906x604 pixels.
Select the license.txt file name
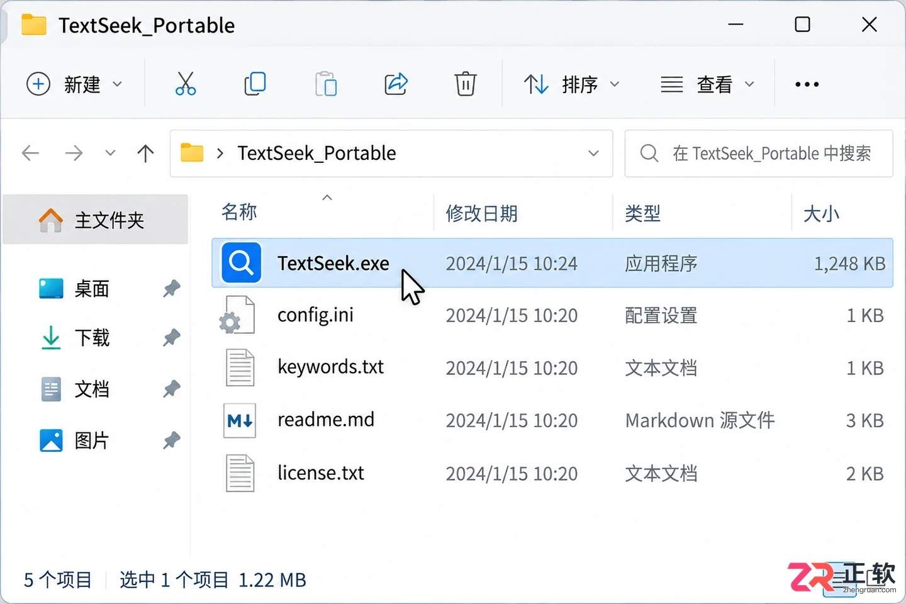(x=321, y=473)
